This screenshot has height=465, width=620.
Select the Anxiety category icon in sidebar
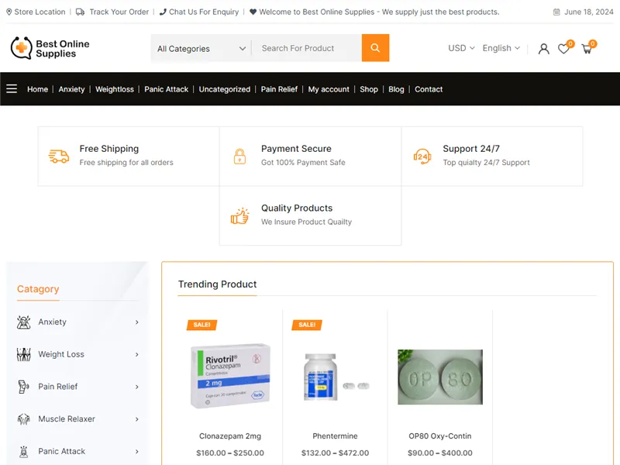[x=24, y=322]
